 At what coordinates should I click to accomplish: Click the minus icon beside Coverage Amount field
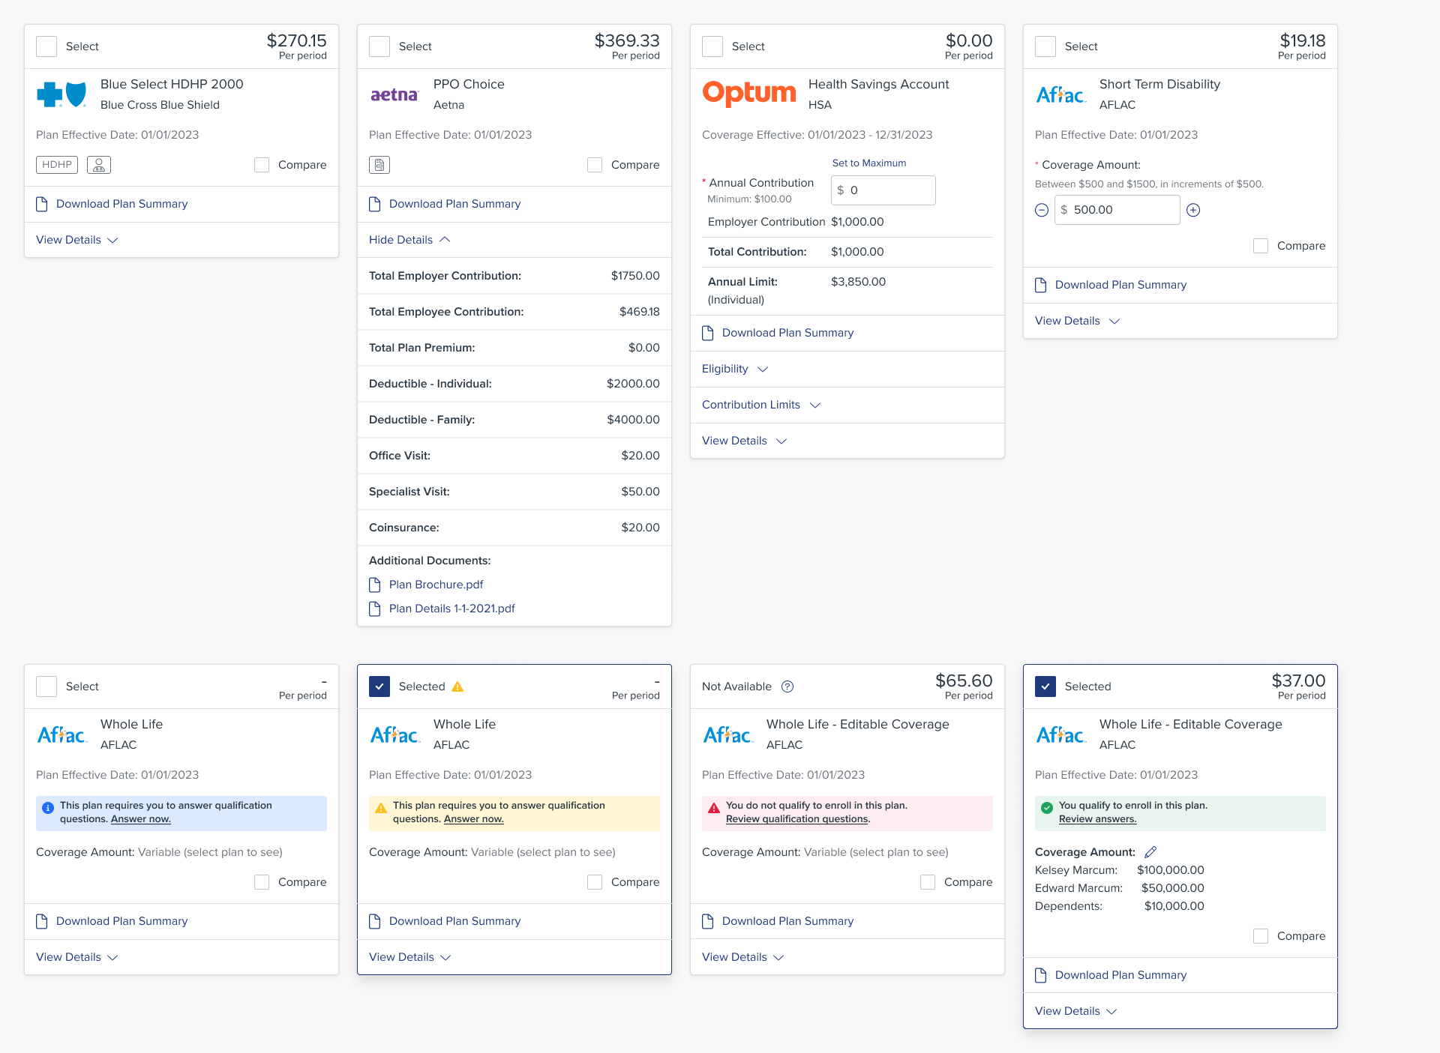tap(1042, 211)
